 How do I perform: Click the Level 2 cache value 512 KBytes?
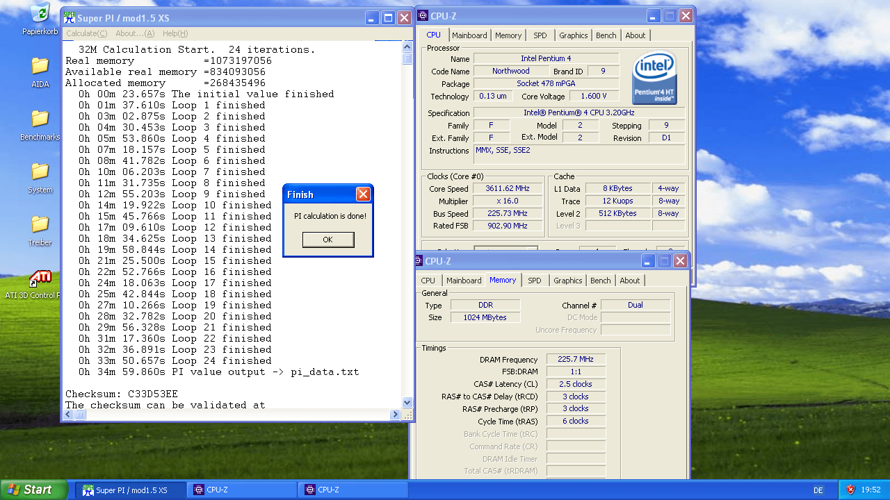618,214
